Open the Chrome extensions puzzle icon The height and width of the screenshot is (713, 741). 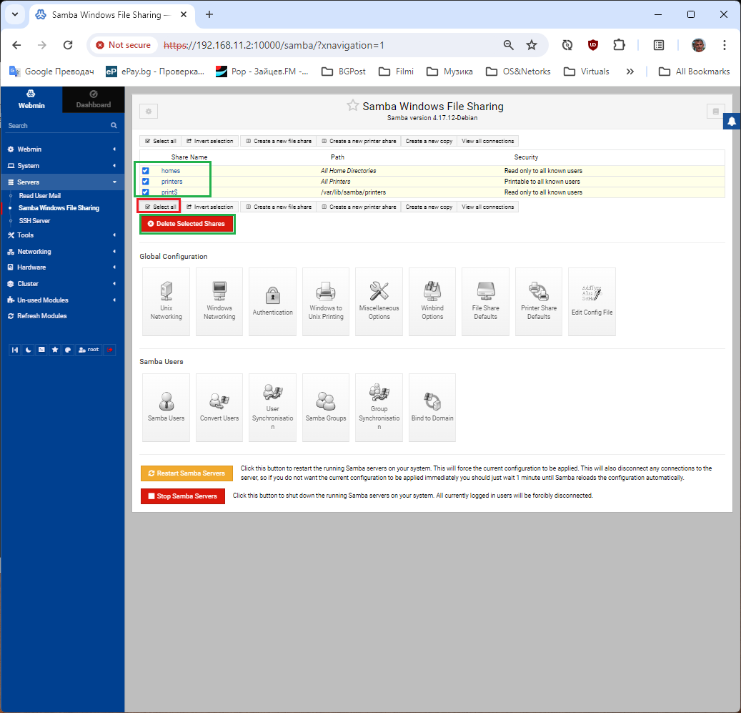tap(619, 45)
